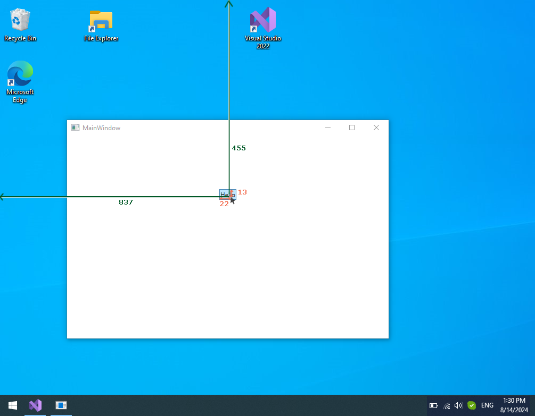535x416 pixels.
Task: Click the volume speaker tray icon
Action: 458,405
